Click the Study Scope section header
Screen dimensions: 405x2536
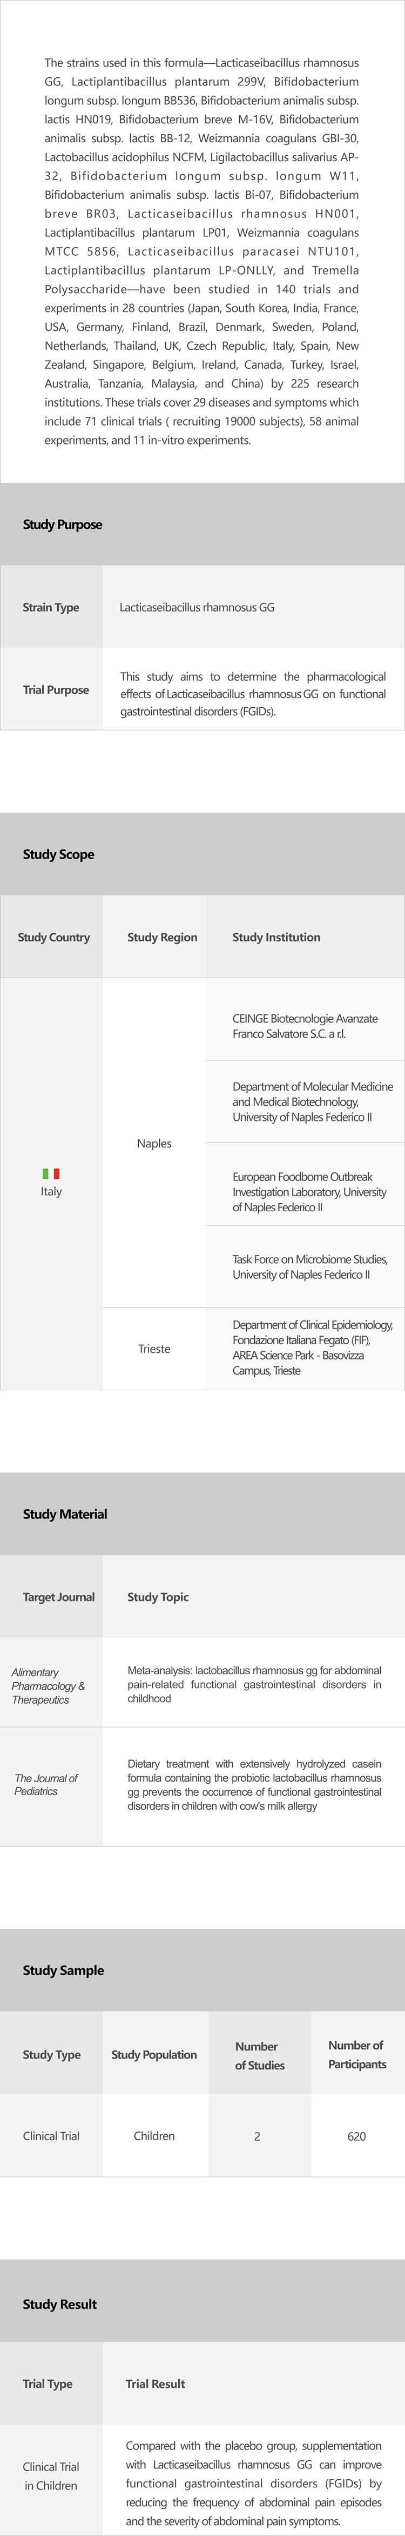pyautogui.click(x=59, y=854)
